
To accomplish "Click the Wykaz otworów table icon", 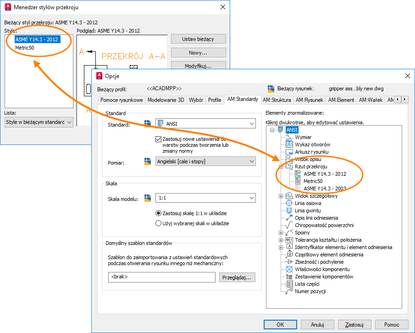I will [x=289, y=144].
